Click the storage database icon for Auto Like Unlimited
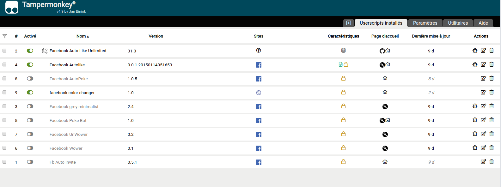501x187 pixels. coord(344,51)
